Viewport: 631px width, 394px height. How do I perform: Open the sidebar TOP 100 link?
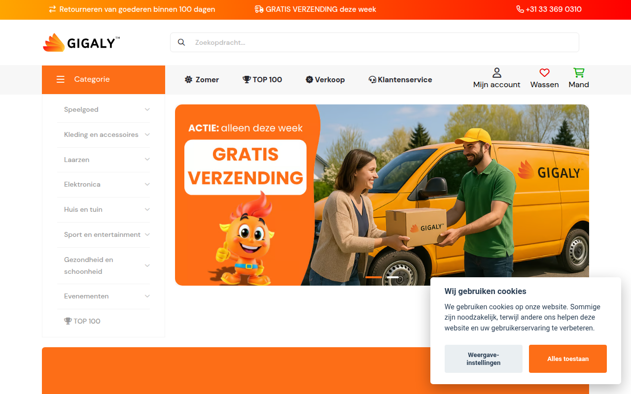82,321
